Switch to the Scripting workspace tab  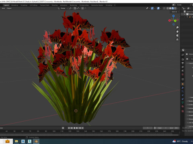[x=109, y=5]
